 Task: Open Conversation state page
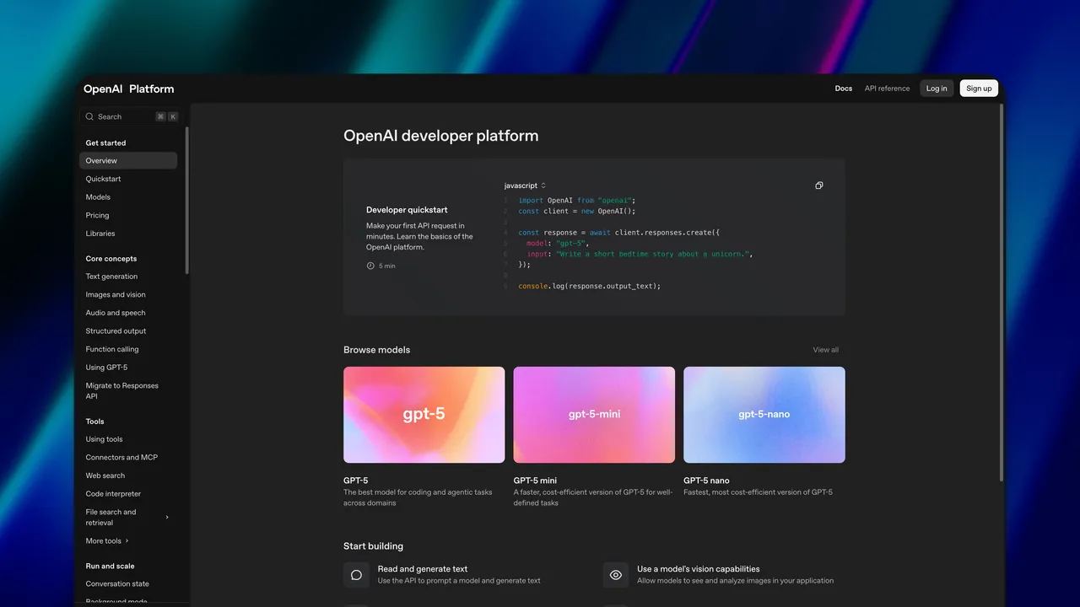117,583
